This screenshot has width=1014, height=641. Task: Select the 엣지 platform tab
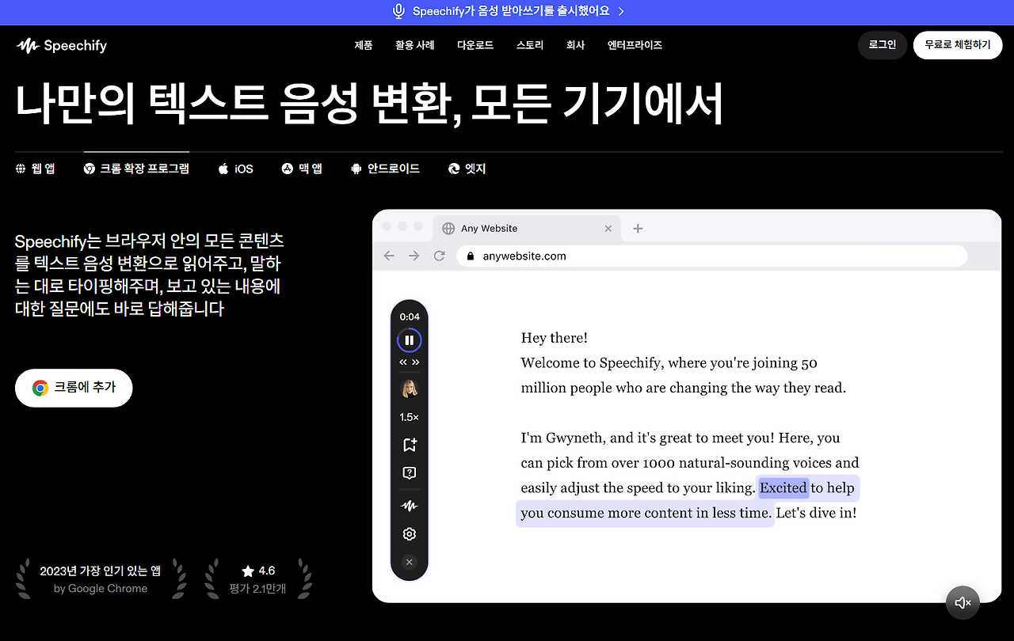[467, 169]
